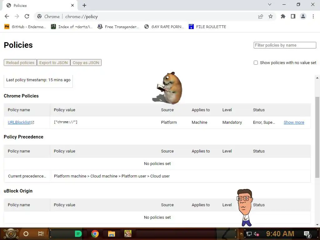The width and height of the screenshot is (320, 240).
Task: Click the 9:40 AM clock
Action: (x=280, y=234)
